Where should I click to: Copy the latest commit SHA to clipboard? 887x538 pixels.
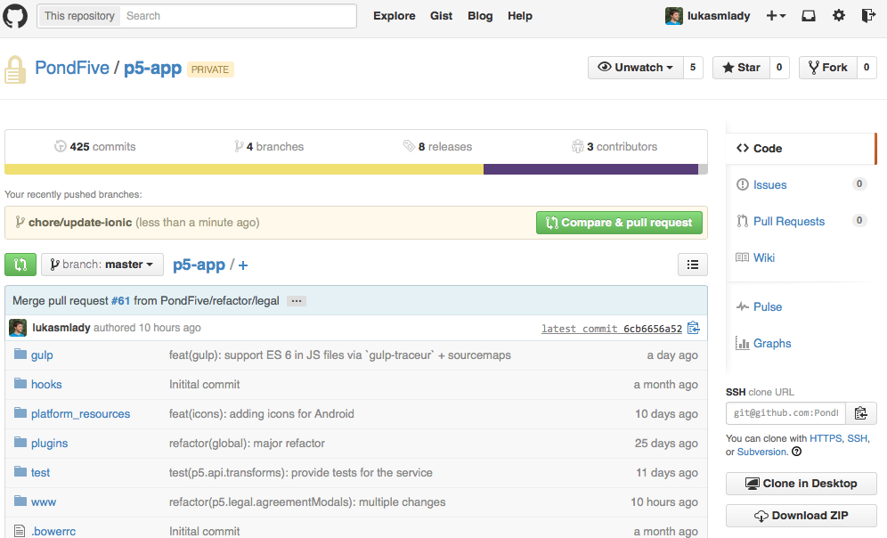(x=694, y=328)
